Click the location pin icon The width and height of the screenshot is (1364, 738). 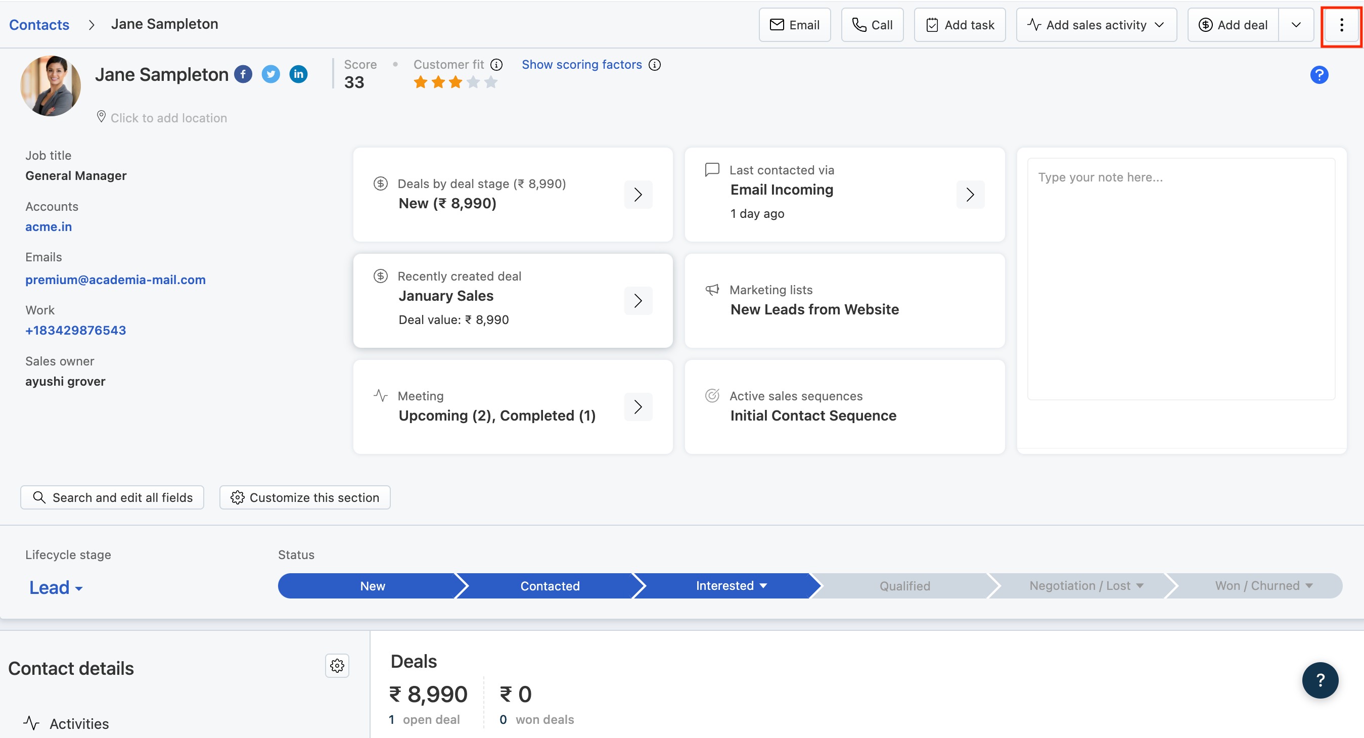101,116
